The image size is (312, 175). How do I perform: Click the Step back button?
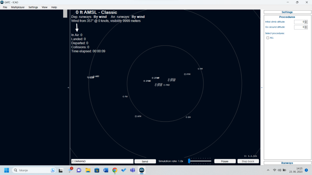(248, 161)
